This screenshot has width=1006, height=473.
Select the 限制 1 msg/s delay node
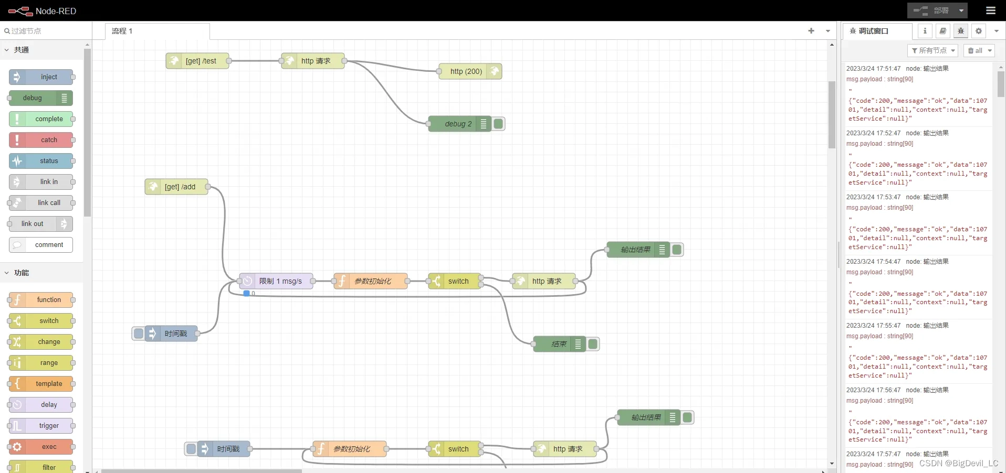[x=276, y=281]
